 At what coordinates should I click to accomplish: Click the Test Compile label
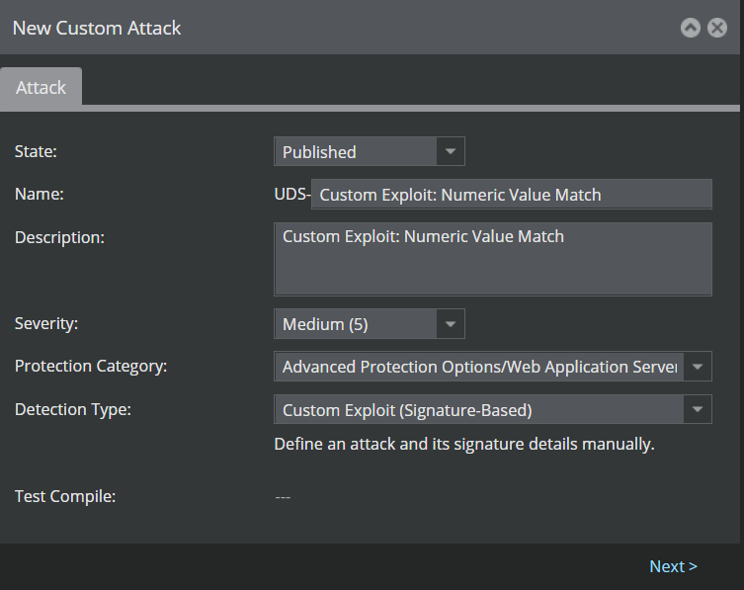pos(65,496)
